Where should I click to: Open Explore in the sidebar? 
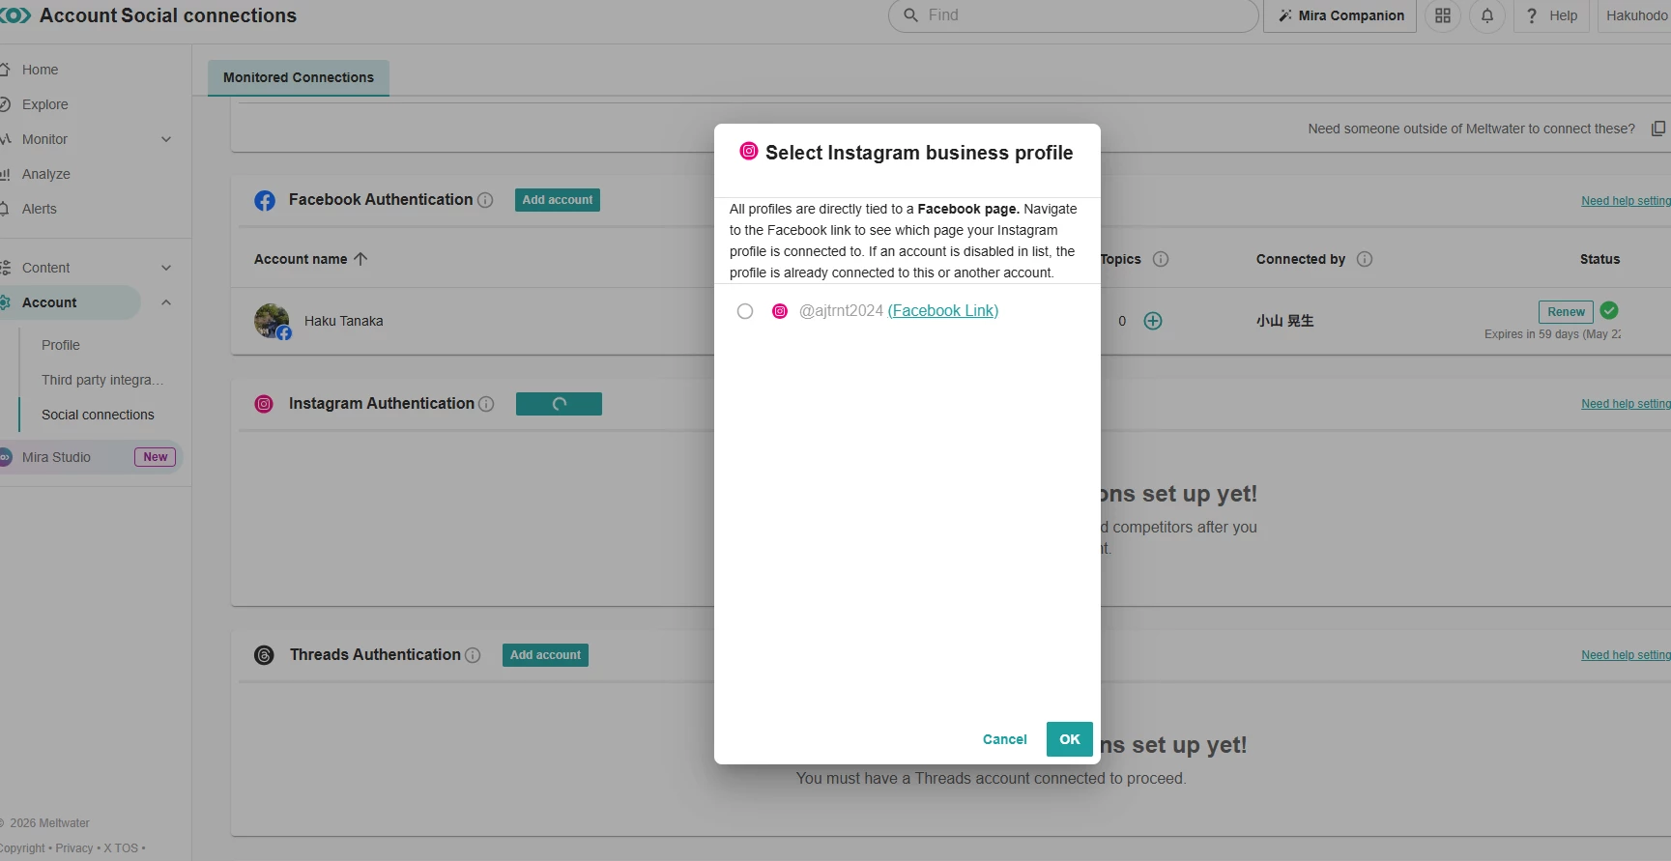44,104
